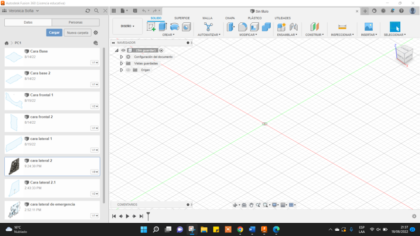This screenshot has width=420, height=236.
Task: Undo the last action
Action: click(144, 11)
